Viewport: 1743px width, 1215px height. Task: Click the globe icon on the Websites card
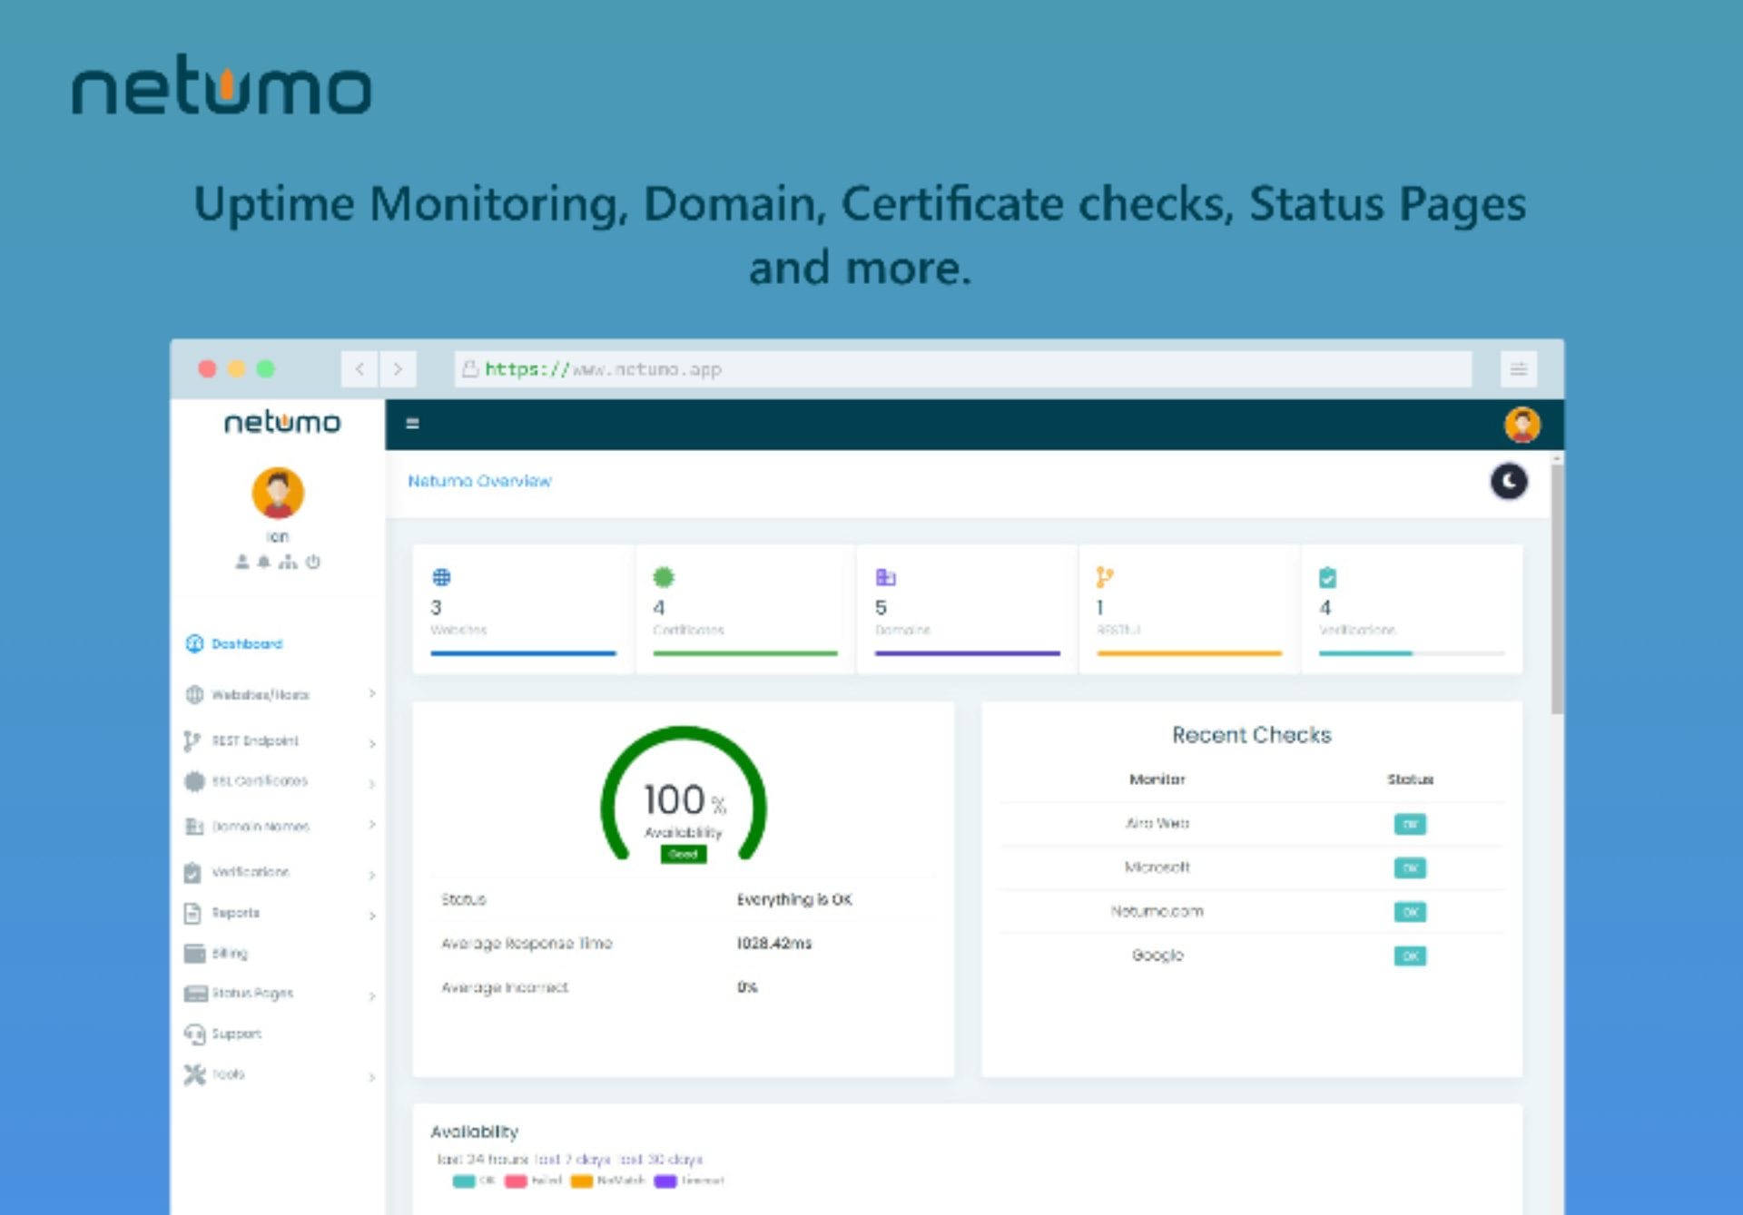click(x=441, y=577)
